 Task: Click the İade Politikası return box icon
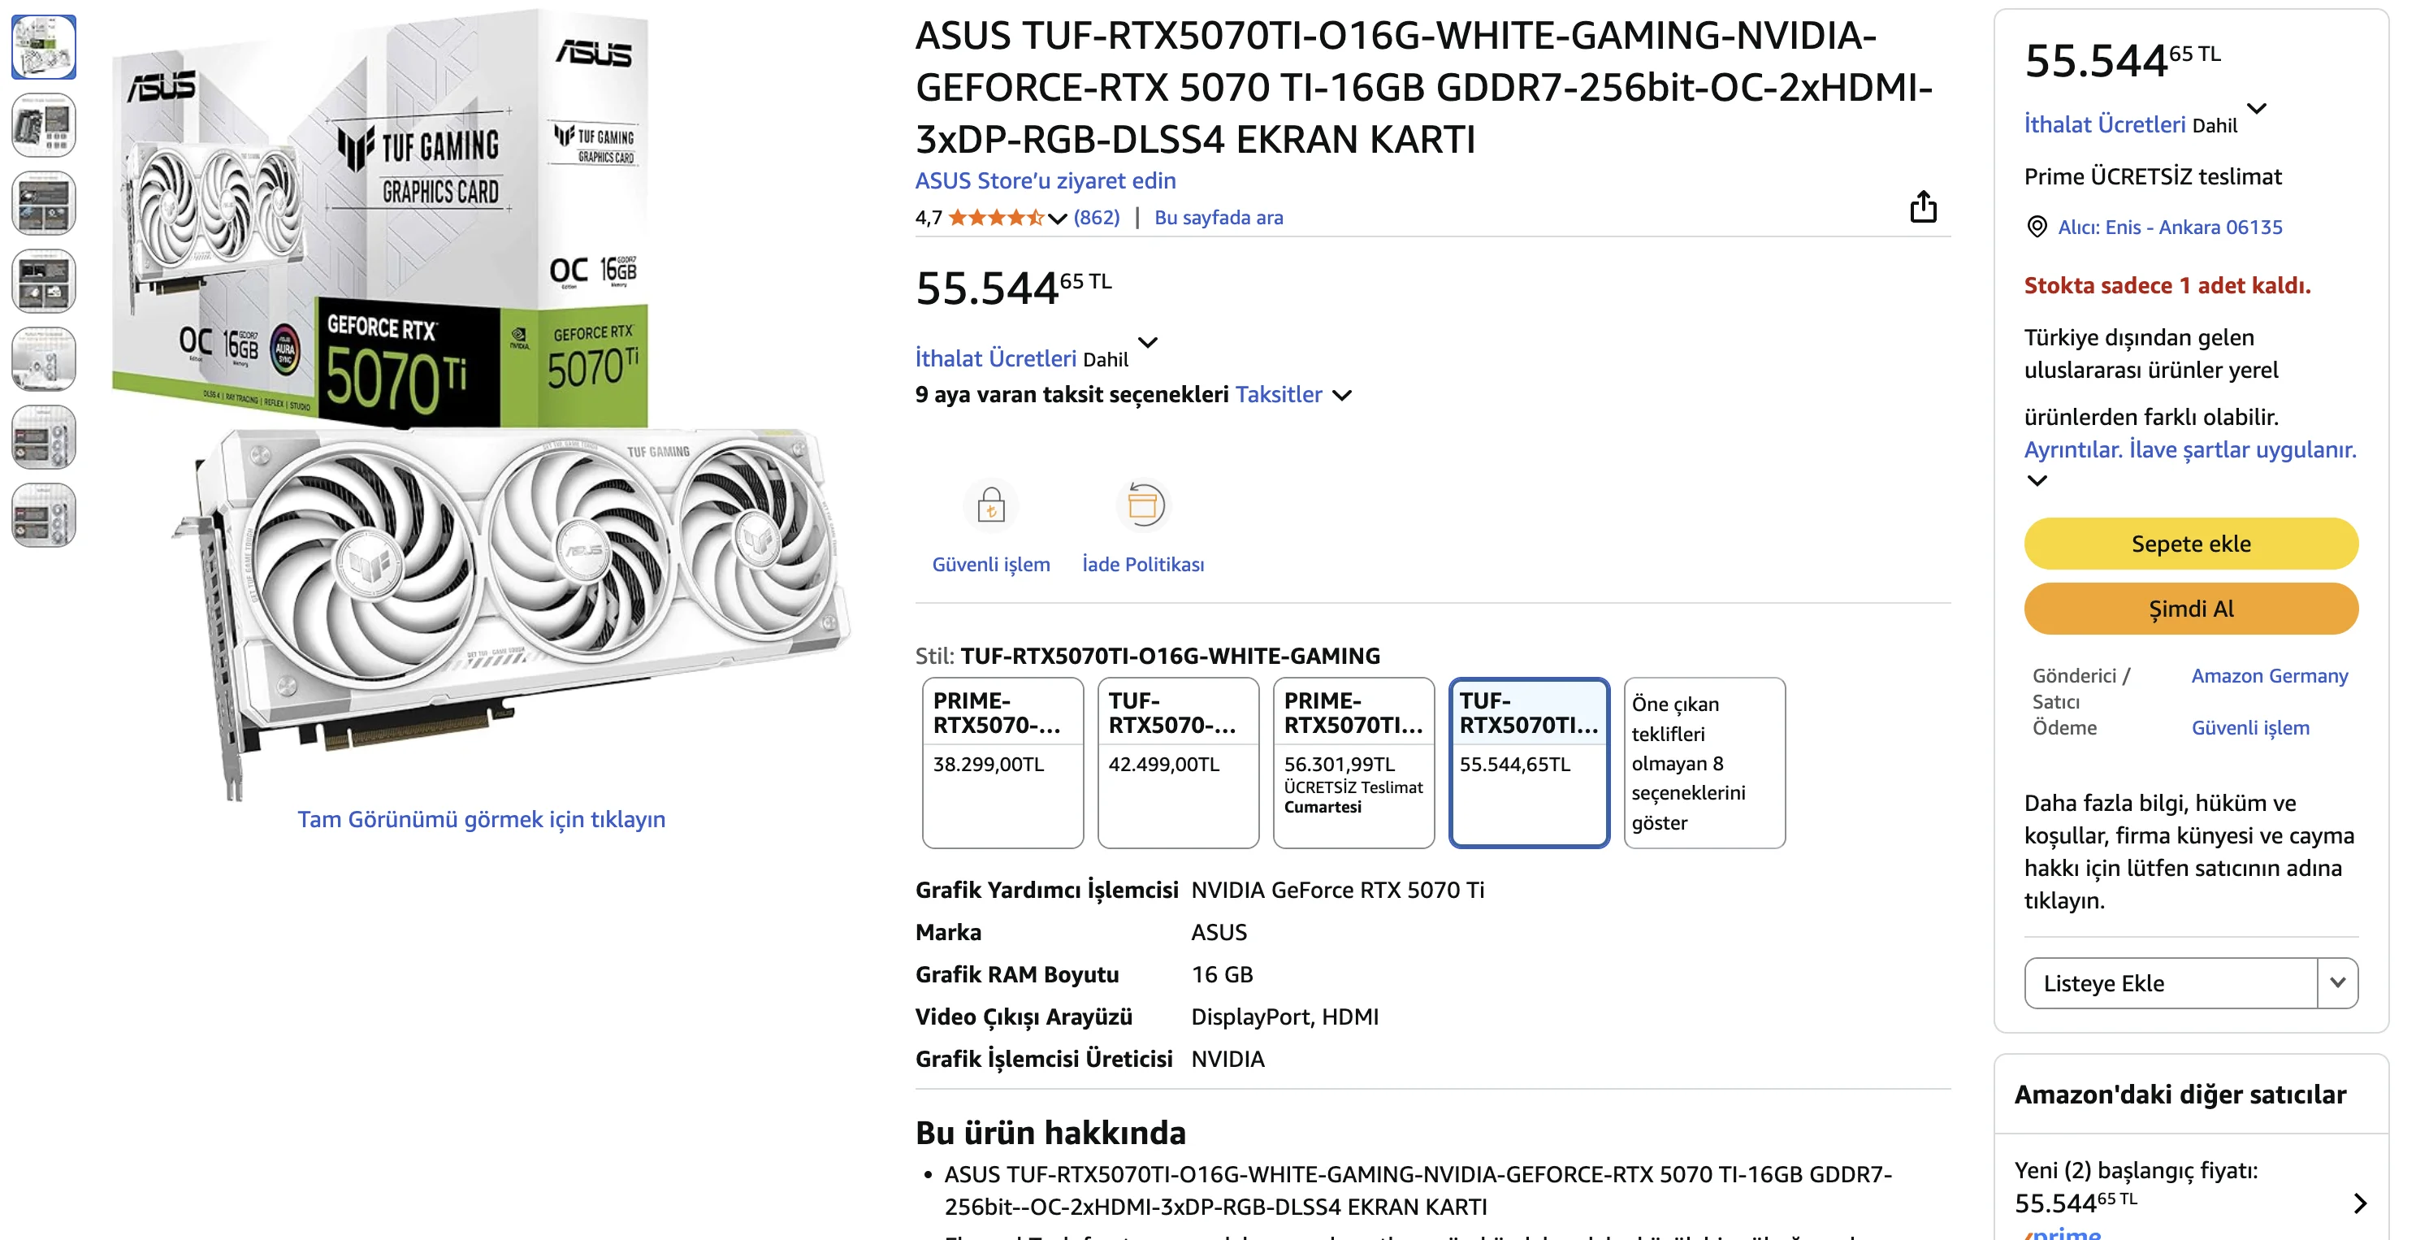[x=1142, y=505]
